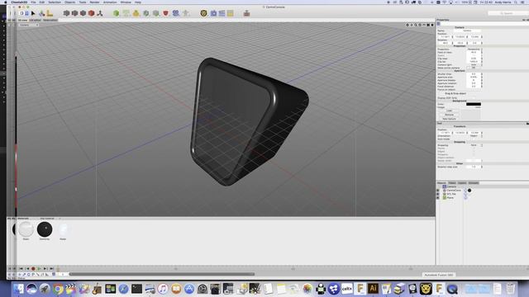529x297 pixels.
Task: Click the cheetah head render icon
Action: [203, 13]
